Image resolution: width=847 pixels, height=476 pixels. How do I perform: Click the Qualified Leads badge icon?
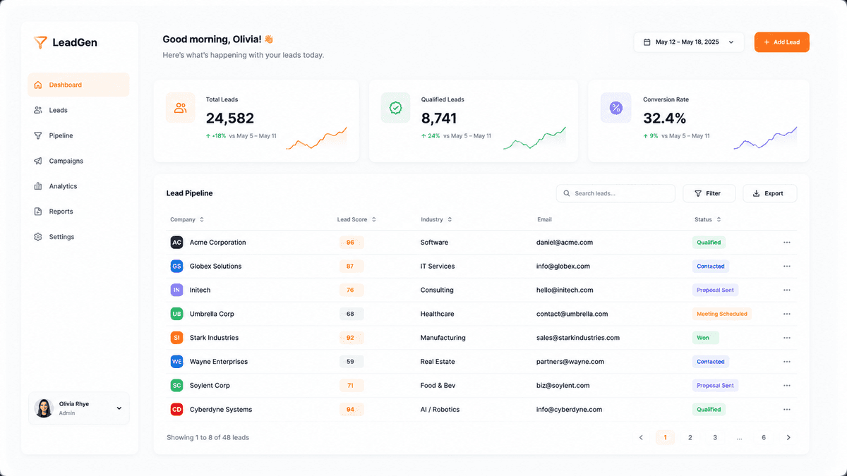[395, 108]
